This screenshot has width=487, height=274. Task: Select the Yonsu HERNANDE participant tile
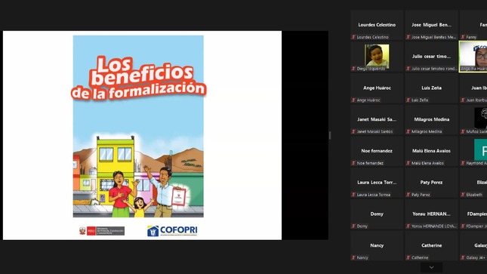pyautogui.click(x=431, y=214)
